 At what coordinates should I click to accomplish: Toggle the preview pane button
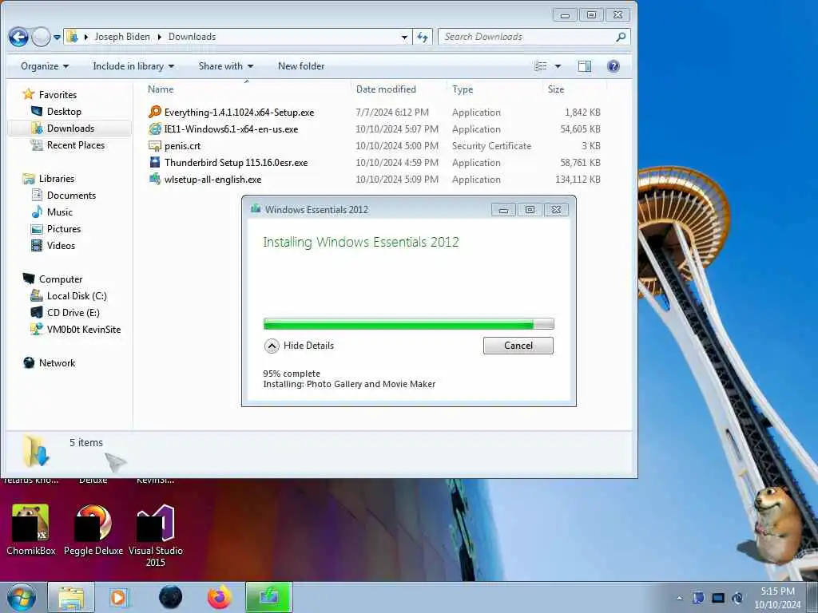coord(584,66)
